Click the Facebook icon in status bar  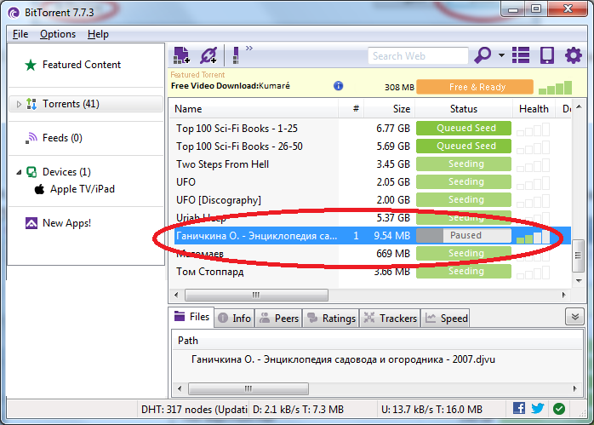[519, 408]
